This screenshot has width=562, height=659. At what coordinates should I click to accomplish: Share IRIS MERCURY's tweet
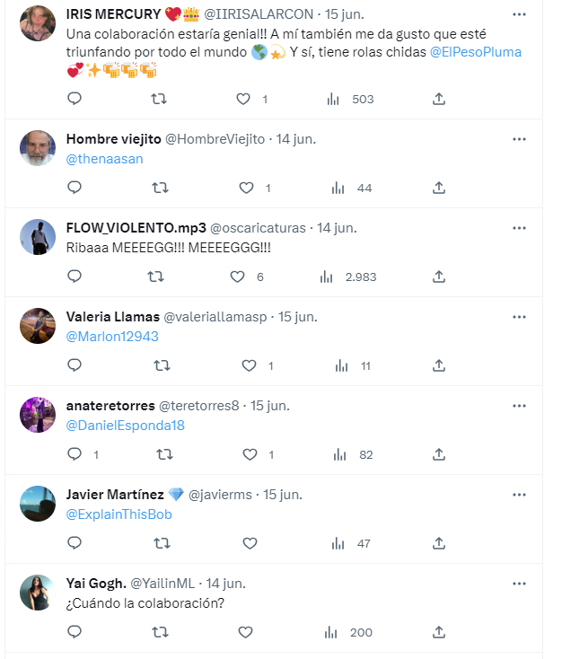point(439,99)
